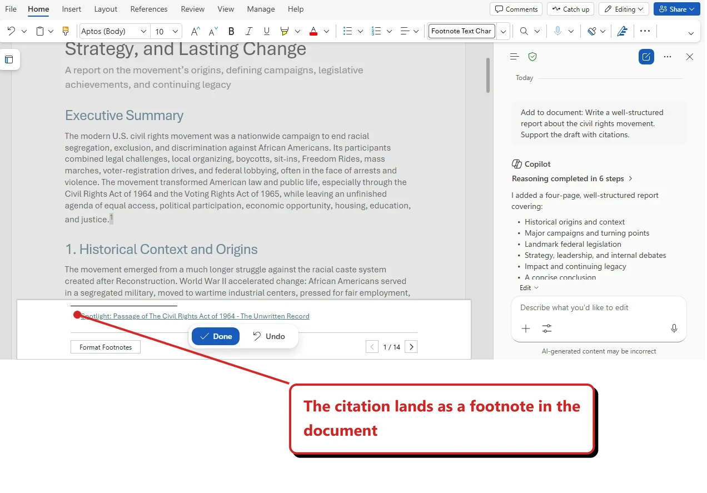Open the font color picker dropdown

(326, 32)
